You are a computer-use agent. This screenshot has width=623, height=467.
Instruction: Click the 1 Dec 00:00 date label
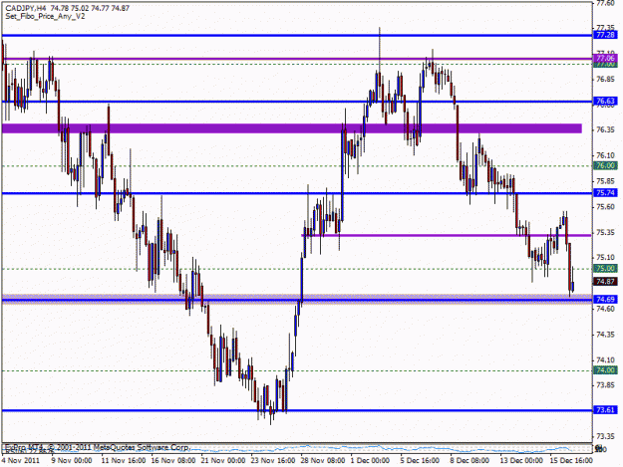tap(370, 461)
